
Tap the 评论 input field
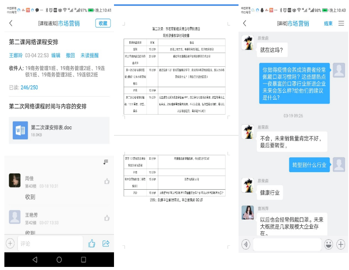click(x=50, y=243)
